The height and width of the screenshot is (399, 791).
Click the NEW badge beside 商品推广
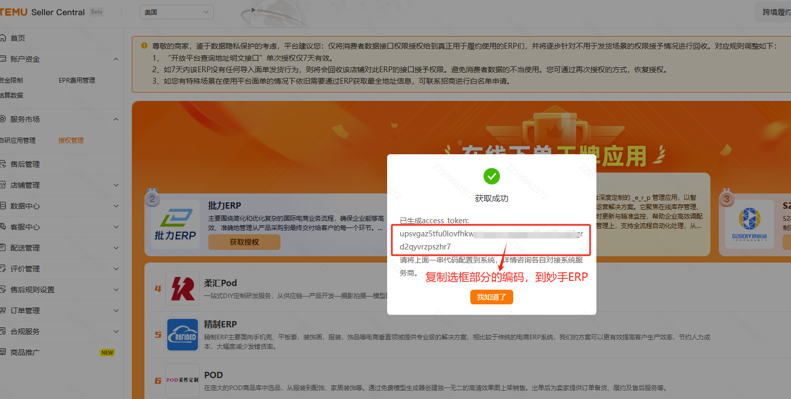coord(107,352)
